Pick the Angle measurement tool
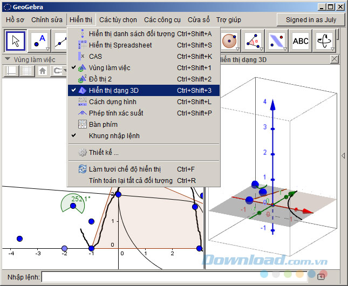The width and height of the screenshot is (348, 286). tap(253, 40)
